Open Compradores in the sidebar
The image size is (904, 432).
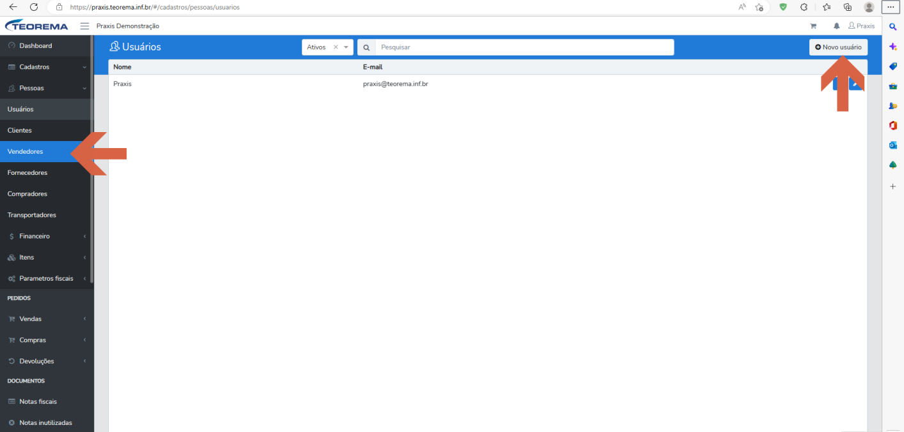click(47, 194)
